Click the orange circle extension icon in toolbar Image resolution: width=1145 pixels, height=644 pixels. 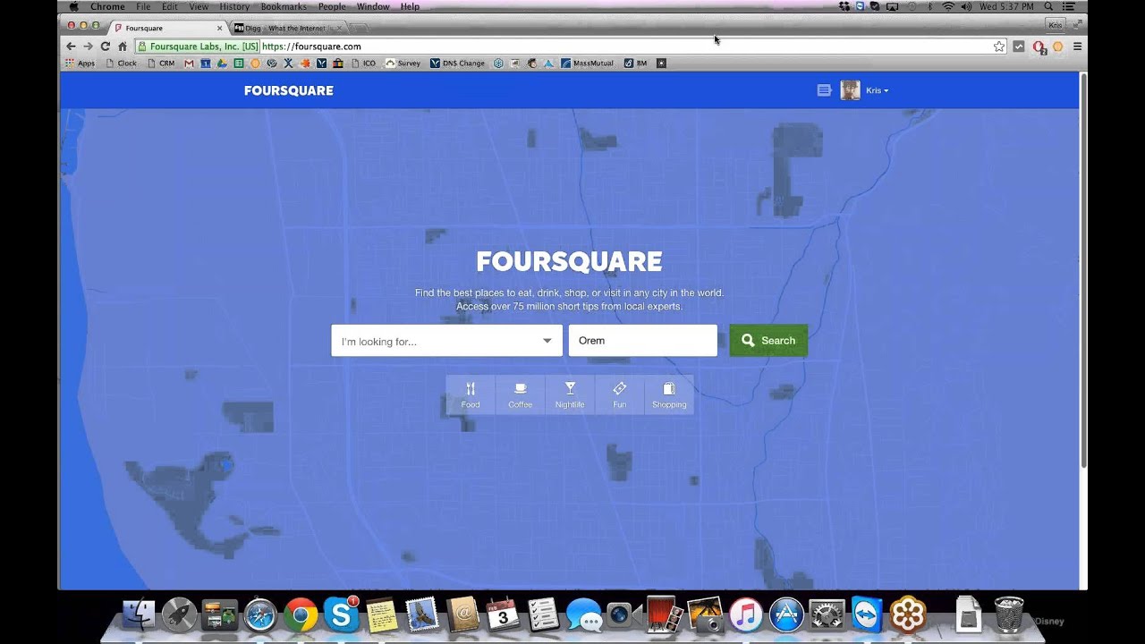[1057, 47]
